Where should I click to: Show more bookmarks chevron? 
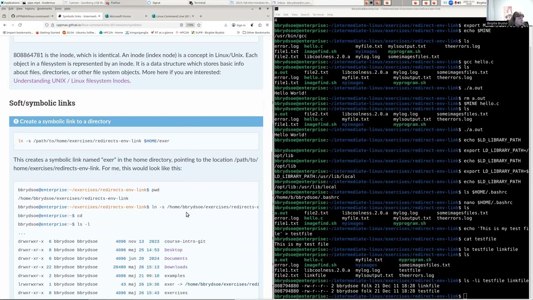(239, 32)
